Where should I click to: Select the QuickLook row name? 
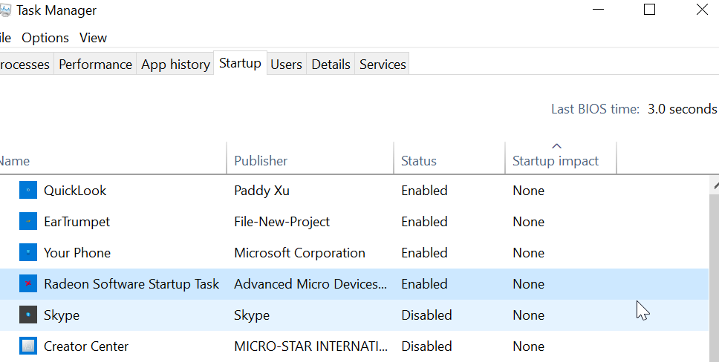[x=75, y=190]
